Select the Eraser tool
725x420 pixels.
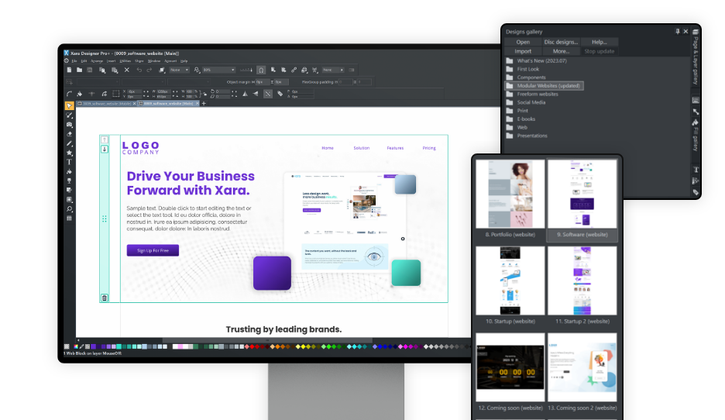(x=69, y=133)
